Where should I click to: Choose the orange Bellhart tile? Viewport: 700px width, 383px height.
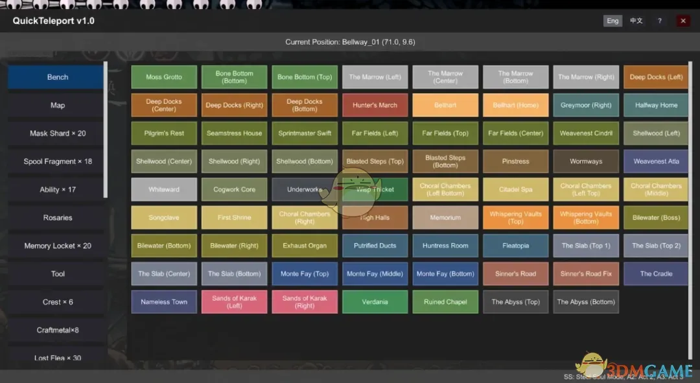(x=445, y=105)
